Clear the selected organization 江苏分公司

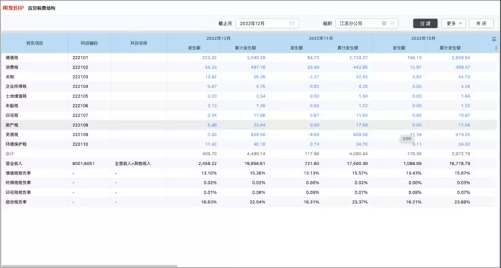[x=384, y=23]
